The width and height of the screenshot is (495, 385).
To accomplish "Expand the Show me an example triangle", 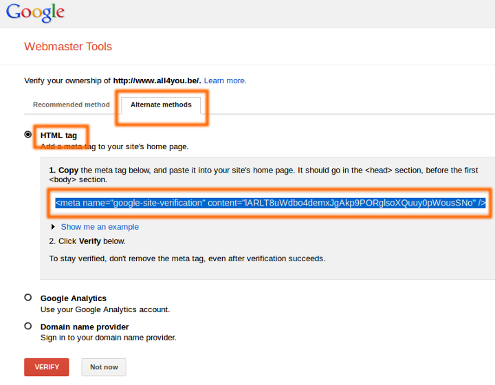I will point(53,227).
